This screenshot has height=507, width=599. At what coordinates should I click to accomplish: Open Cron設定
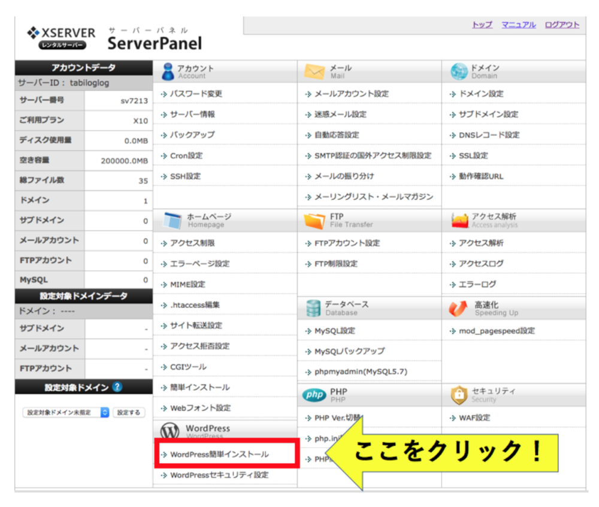[186, 155]
